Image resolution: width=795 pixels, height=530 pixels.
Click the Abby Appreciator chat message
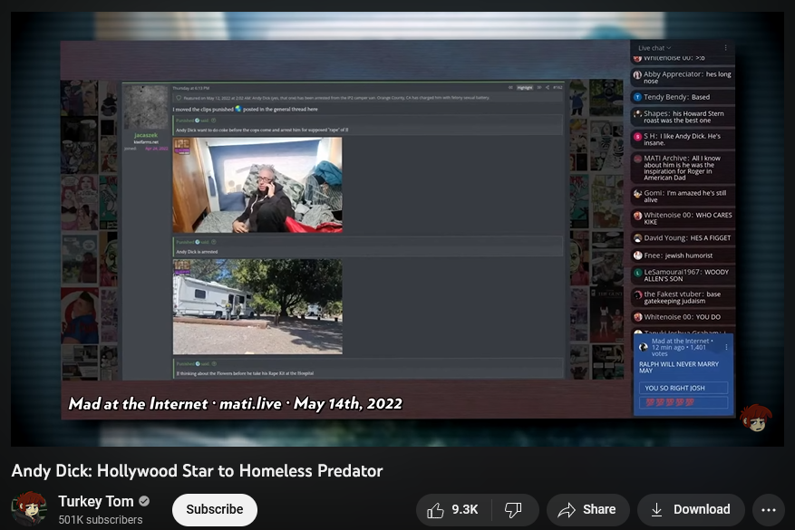(x=683, y=77)
